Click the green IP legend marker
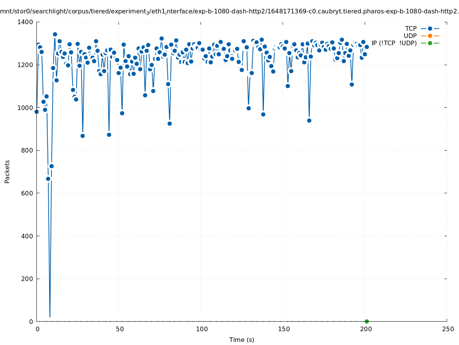Screen dimensions: 459x345 430,43
